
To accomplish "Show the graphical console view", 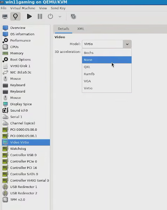I will click(x=5, y=17).
